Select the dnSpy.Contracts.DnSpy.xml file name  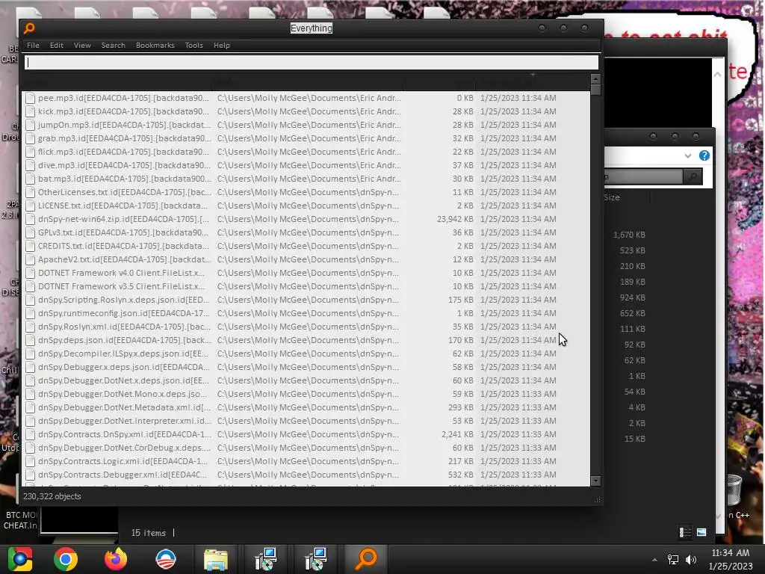[125, 434]
